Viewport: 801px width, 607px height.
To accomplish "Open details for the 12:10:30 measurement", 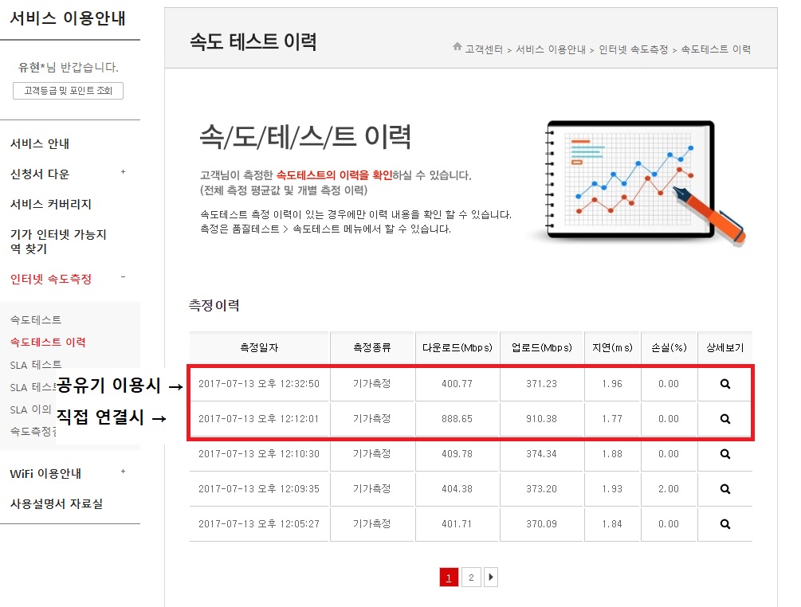I will pyautogui.click(x=724, y=454).
